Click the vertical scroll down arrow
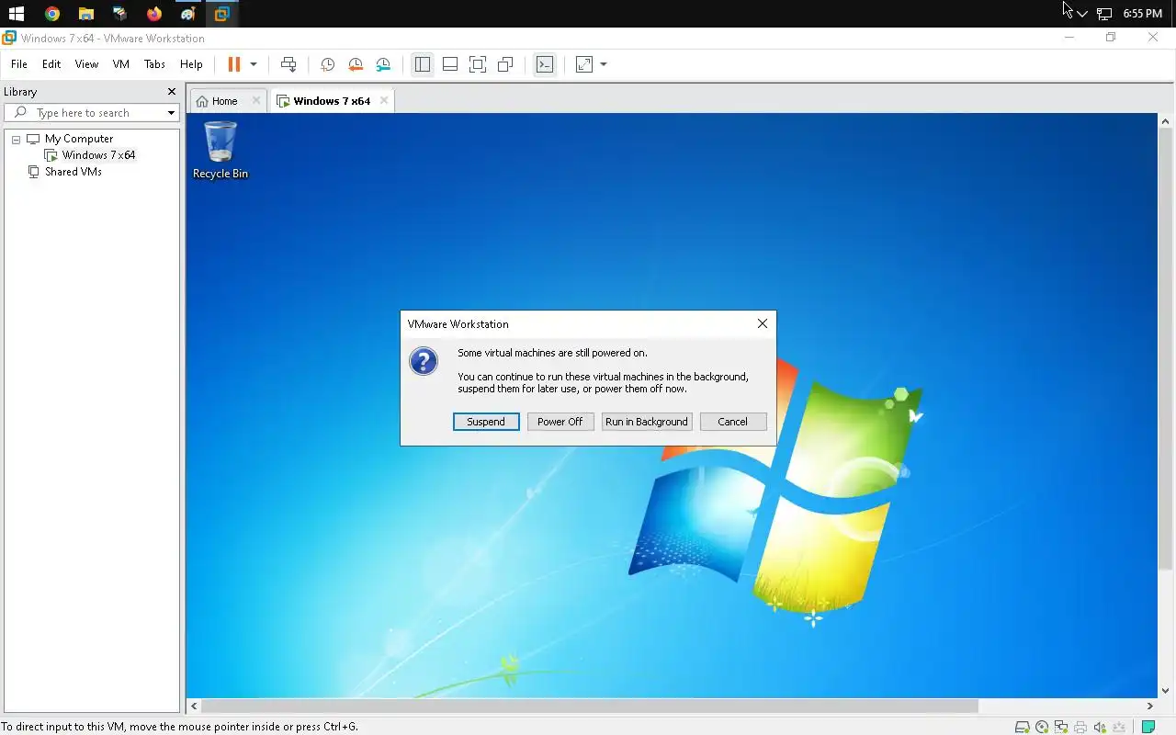Screen dimensions: 1176x735 pyautogui.click(x=1165, y=691)
